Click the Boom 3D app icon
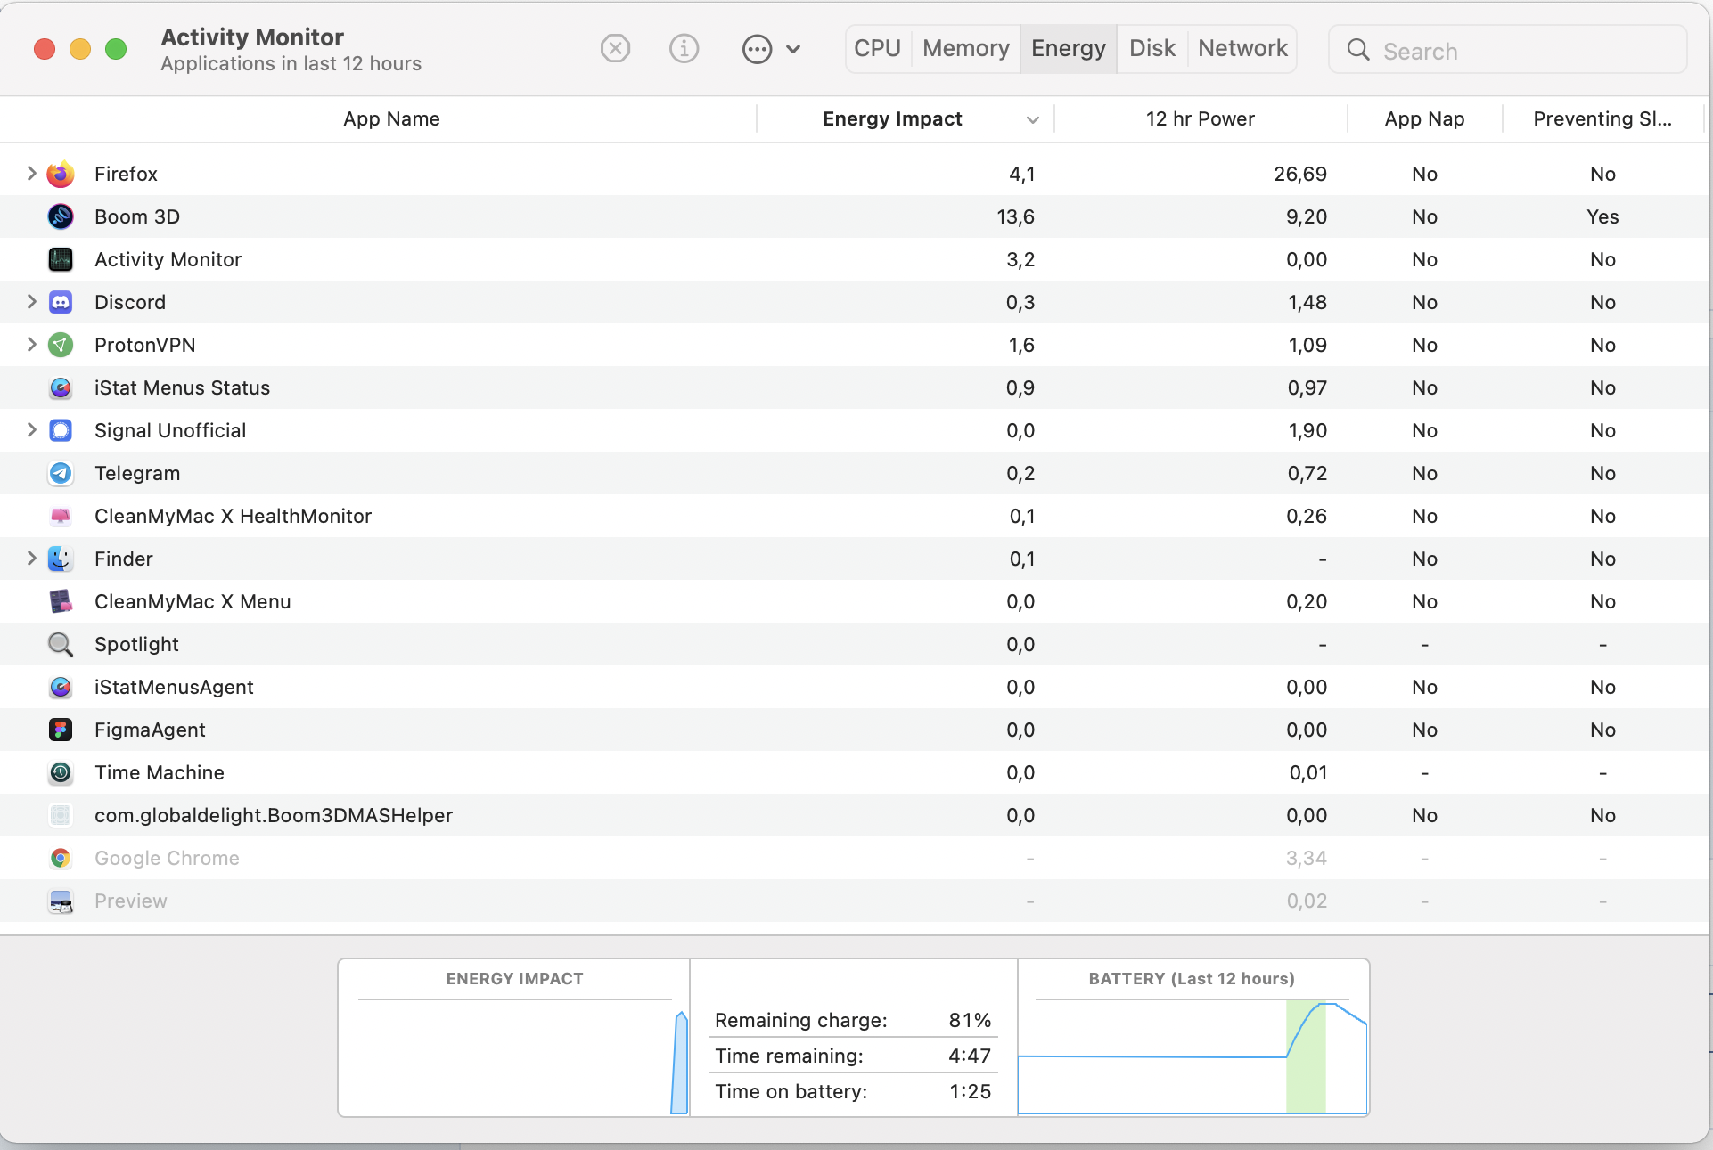1713x1150 pixels. [61, 216]
